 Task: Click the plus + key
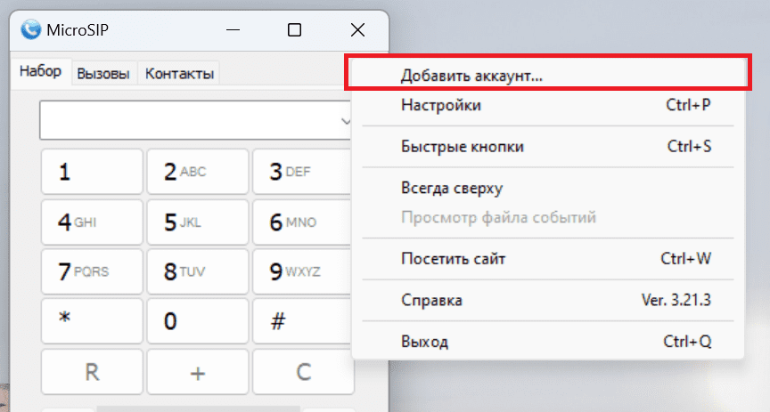(198, 372)
